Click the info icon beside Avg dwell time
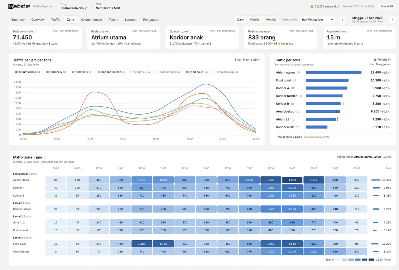 pos(348,32)
